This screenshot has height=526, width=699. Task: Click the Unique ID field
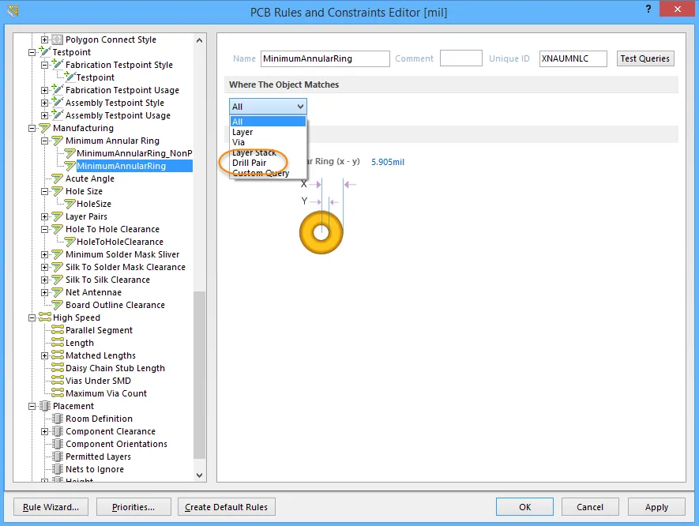pos(573,58)
